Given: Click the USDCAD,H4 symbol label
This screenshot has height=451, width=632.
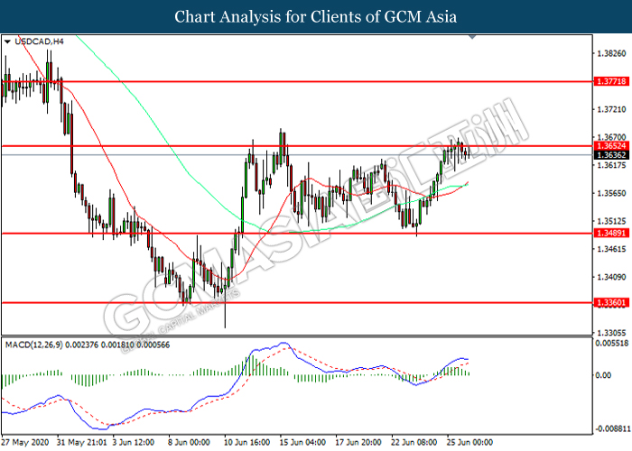Looking at the screenshot, I should point(39,41).
